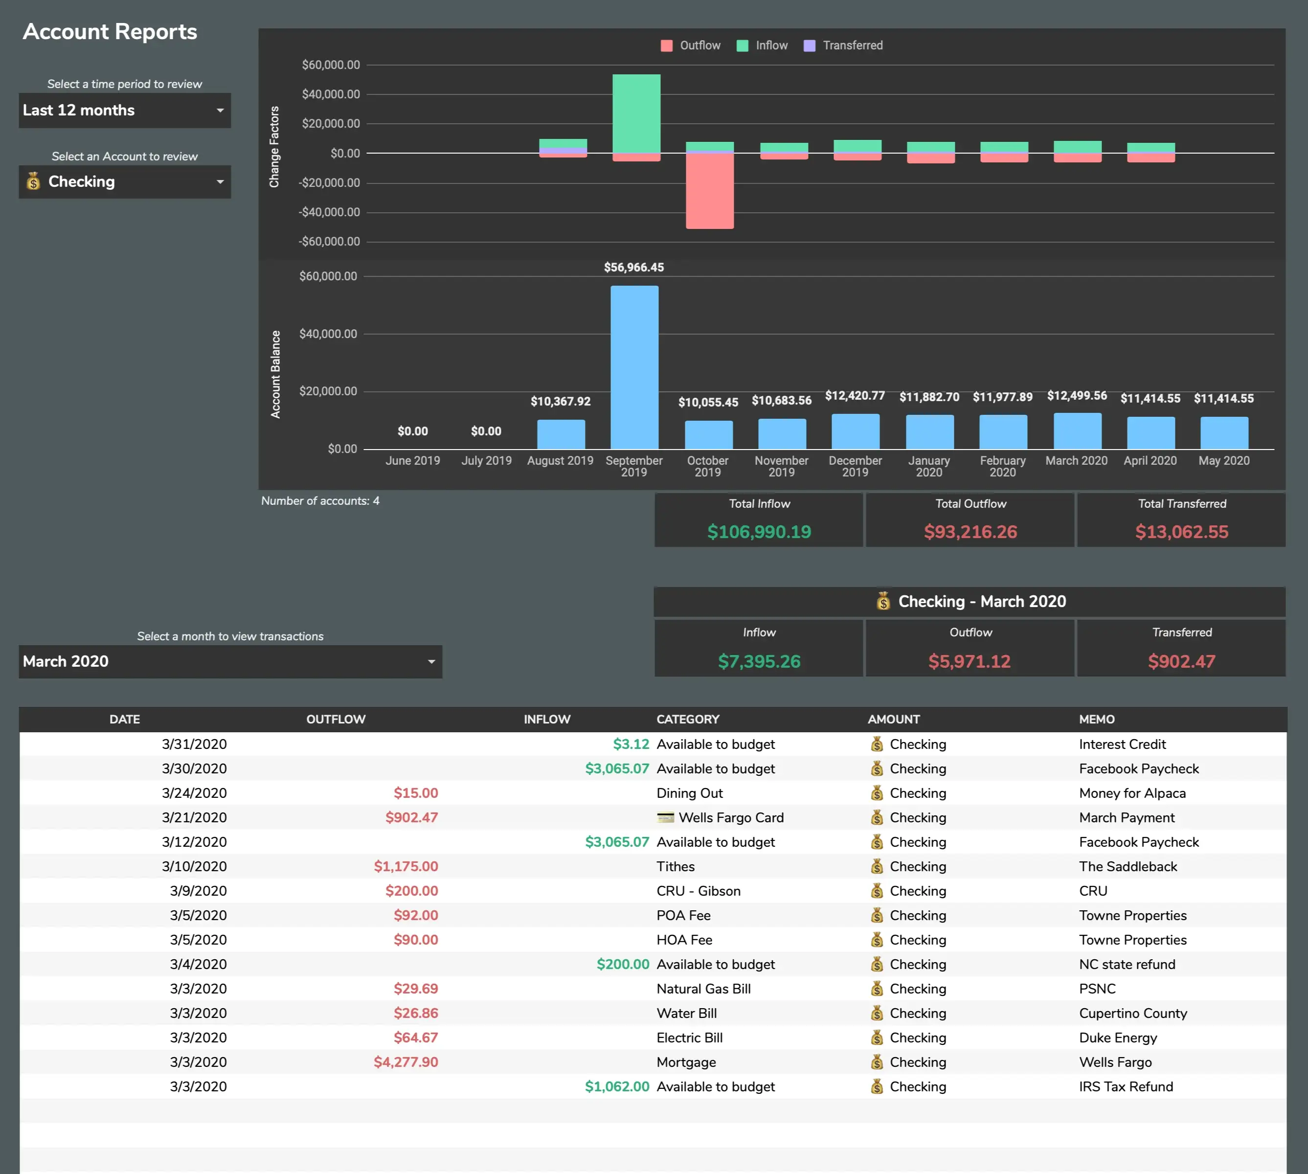Viewport: 1308px width, 1174px height.
Task: Click the money bag icon in Mortgage row
Action: coord(877,1062)
